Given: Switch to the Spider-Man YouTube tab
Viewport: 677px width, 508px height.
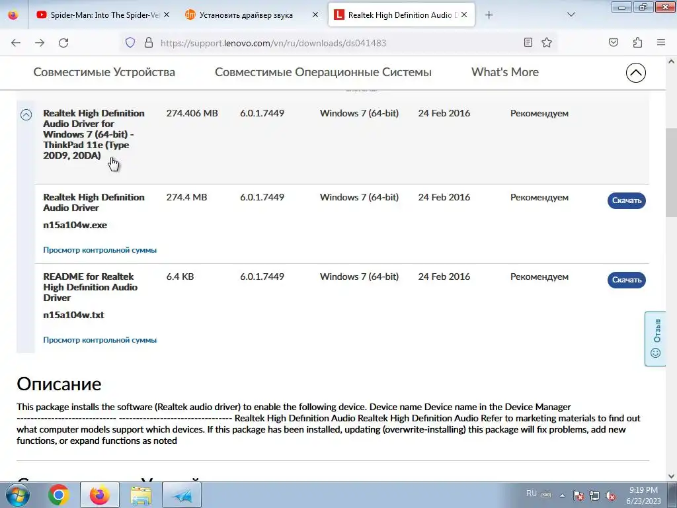Looking at the screenshot, I should tap(104, 15).
